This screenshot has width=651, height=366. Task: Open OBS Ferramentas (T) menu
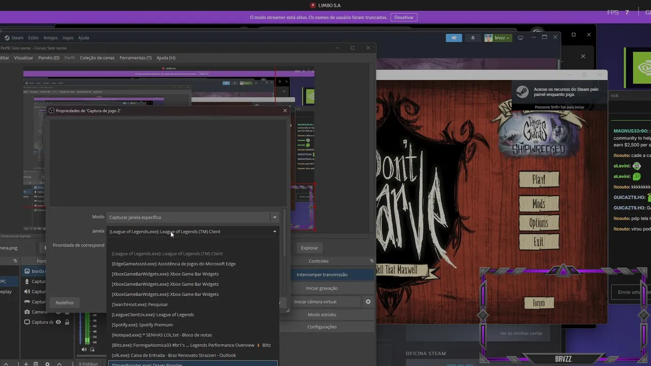tap(135, 57)
